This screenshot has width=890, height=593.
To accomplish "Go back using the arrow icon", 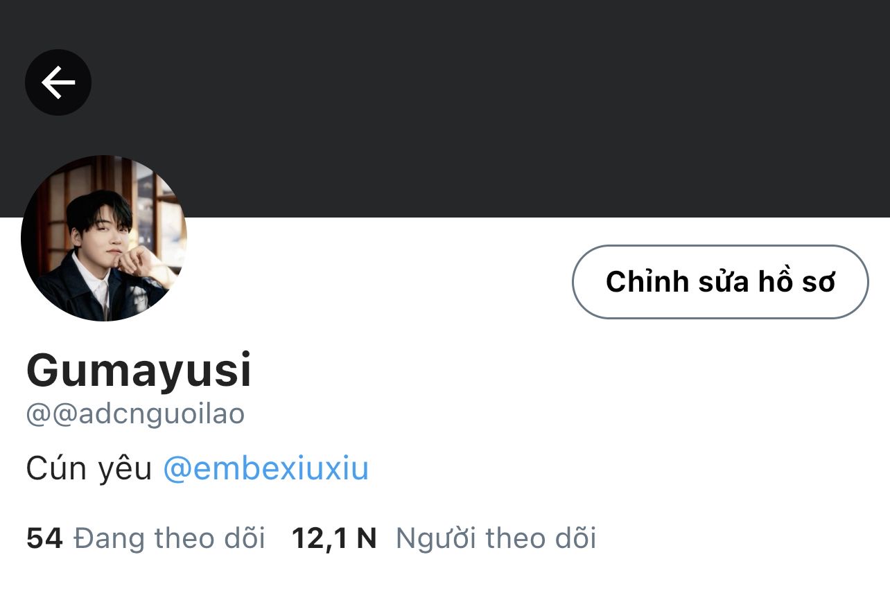I will 58,82.
